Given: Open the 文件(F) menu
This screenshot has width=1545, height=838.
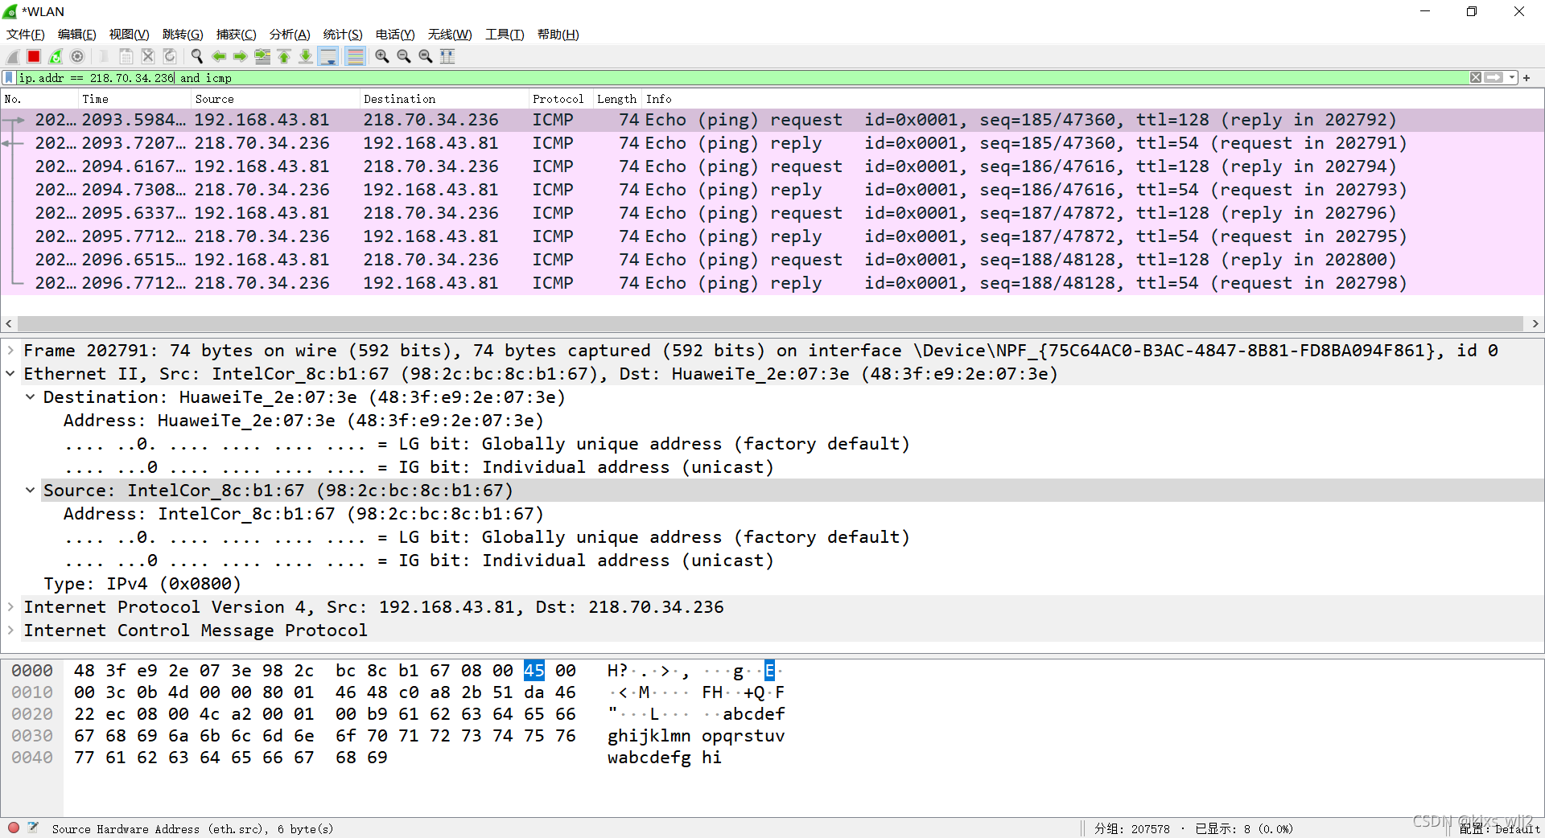Looking at the screenshot, I should tap(26, 35).
